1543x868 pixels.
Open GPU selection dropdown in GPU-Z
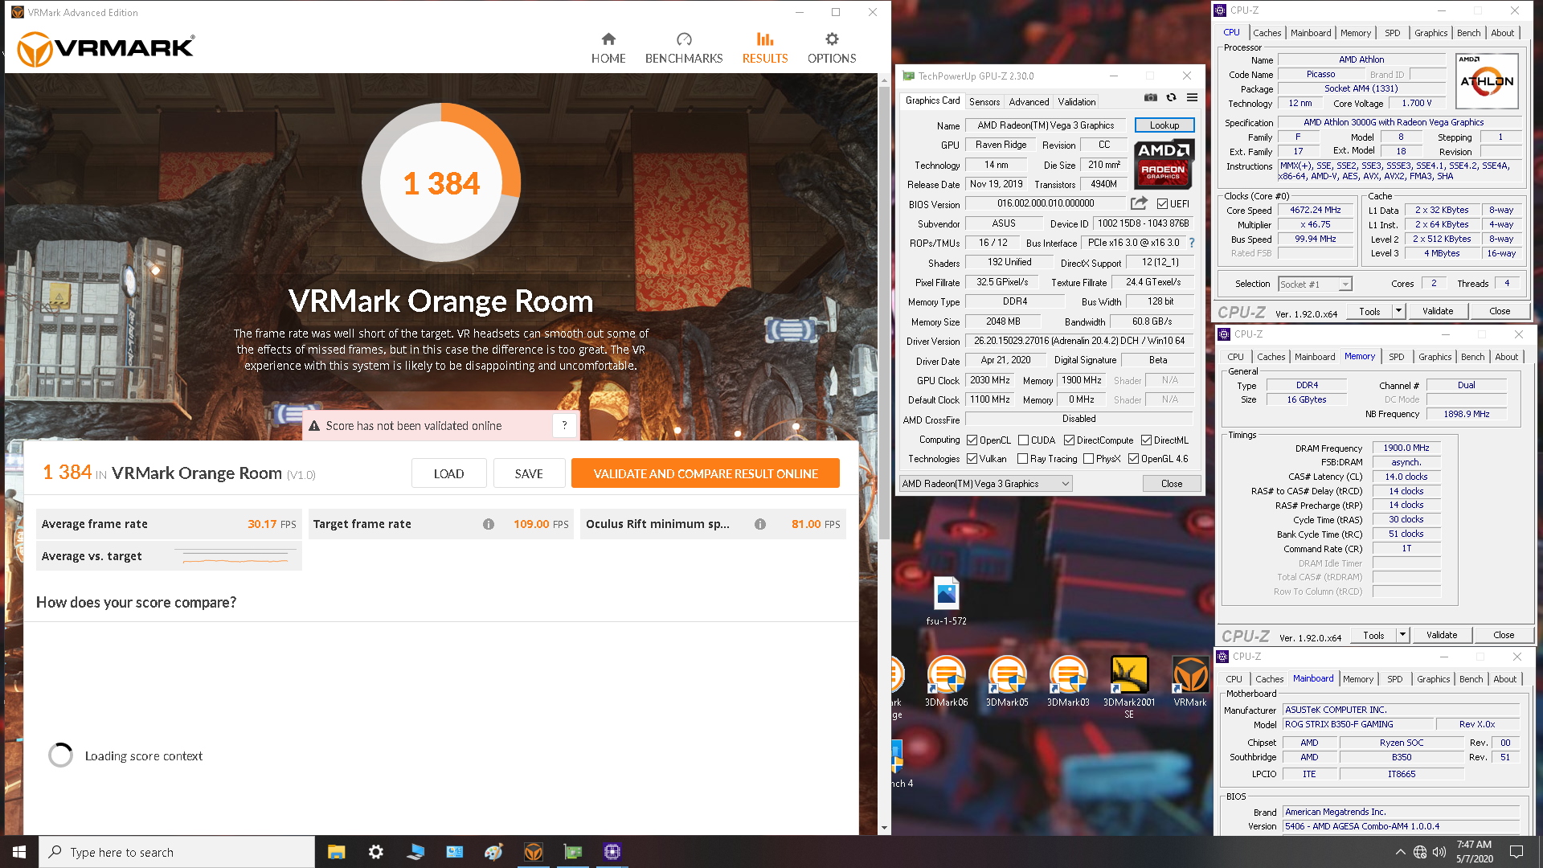click(x=986, y=484)
